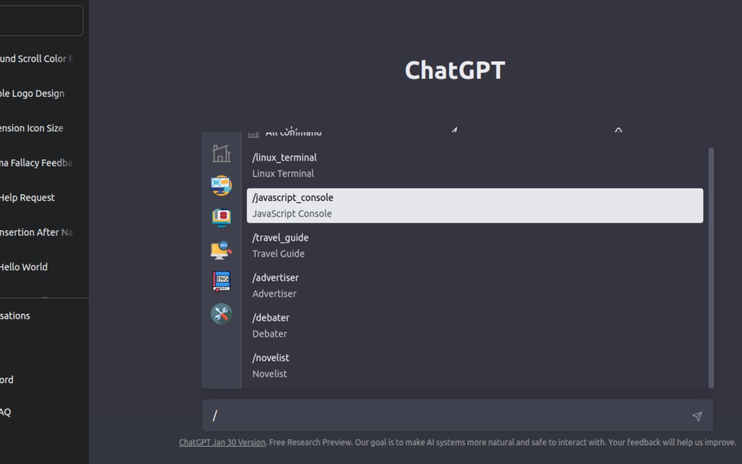
Task: Select the /javascript_console command
Action: pos(475,205)
